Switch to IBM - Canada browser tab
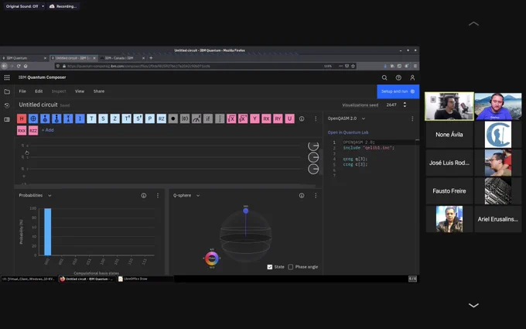 122,58
